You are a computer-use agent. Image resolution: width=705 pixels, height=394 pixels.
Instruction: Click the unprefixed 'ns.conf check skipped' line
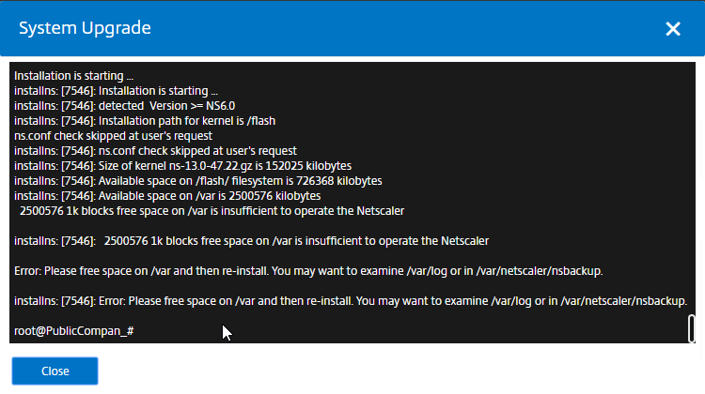[114, 136]
